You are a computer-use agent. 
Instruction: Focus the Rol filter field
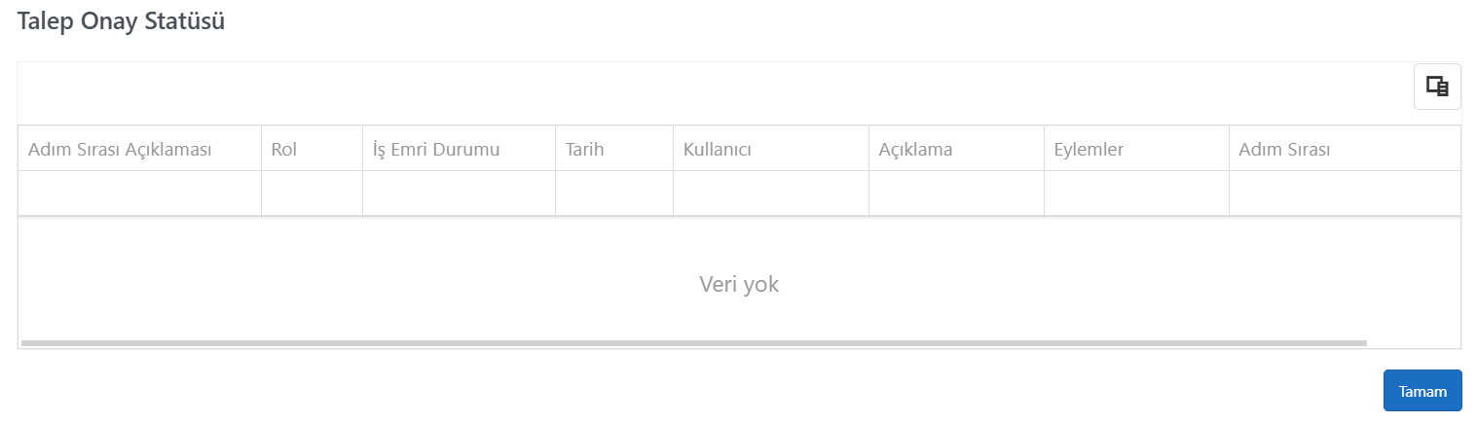click(312, 193)
